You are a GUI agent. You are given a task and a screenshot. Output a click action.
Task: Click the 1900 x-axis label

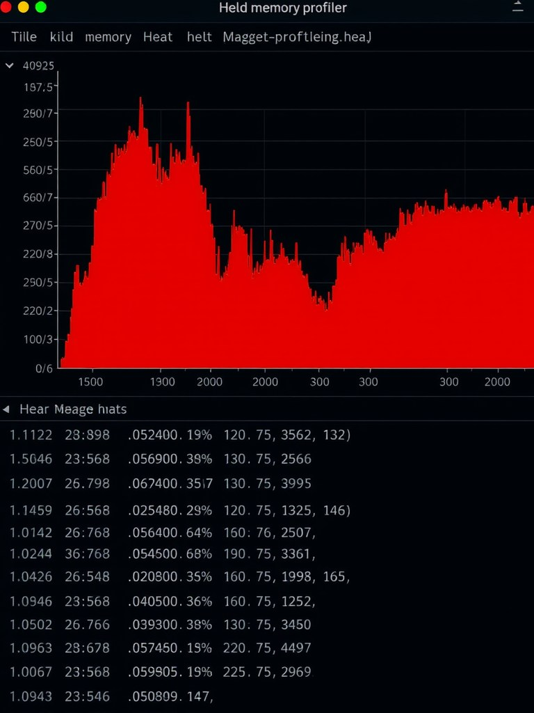[x=163, y=382]
